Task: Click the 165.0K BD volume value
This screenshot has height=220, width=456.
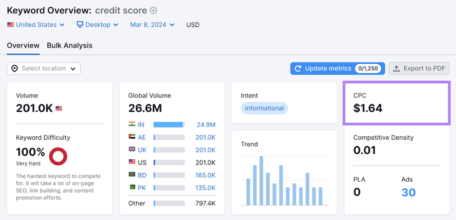Action: click(x=206, y=175)
